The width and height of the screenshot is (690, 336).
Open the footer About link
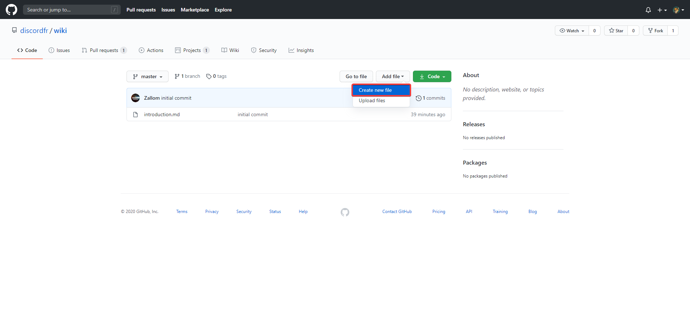pos(563,212)
